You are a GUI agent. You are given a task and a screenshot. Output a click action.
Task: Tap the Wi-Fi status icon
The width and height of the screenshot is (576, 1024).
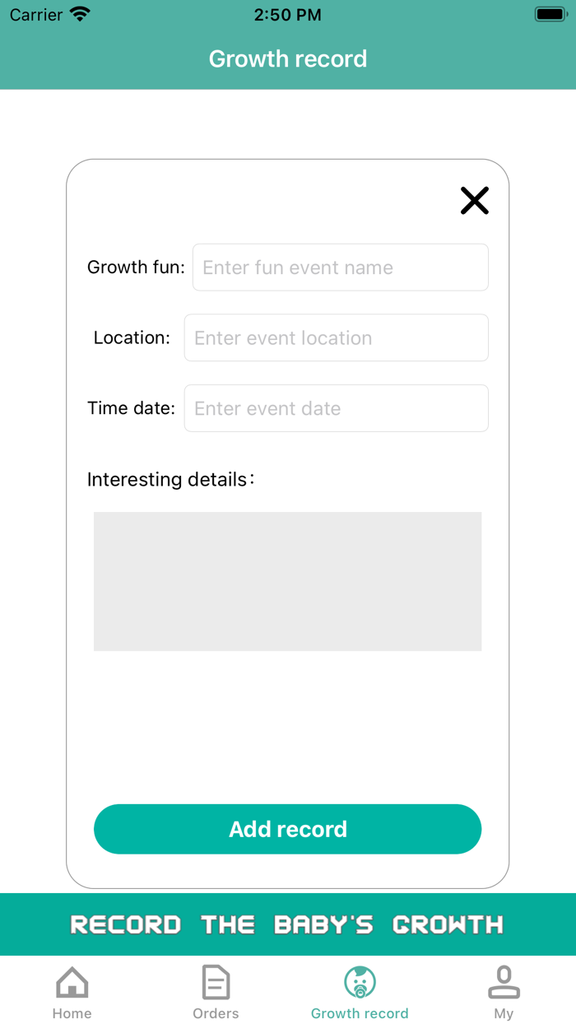pos(80,15)
